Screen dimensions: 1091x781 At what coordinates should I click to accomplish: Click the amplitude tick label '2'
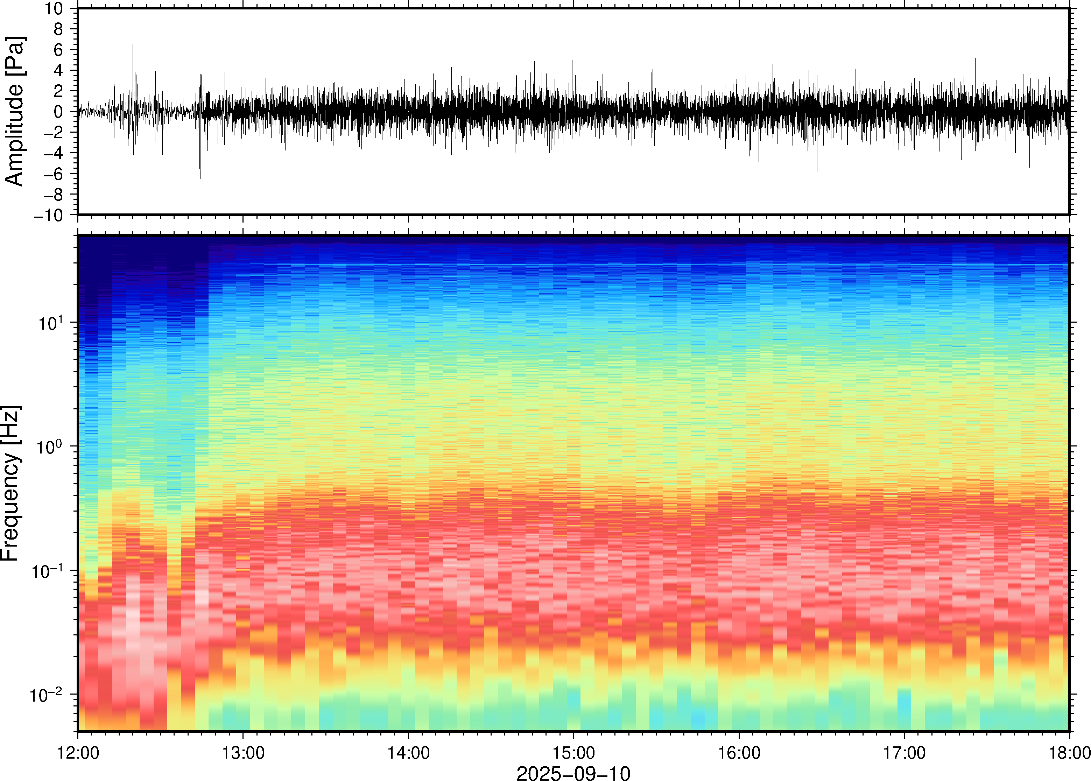tap(58, 91)
